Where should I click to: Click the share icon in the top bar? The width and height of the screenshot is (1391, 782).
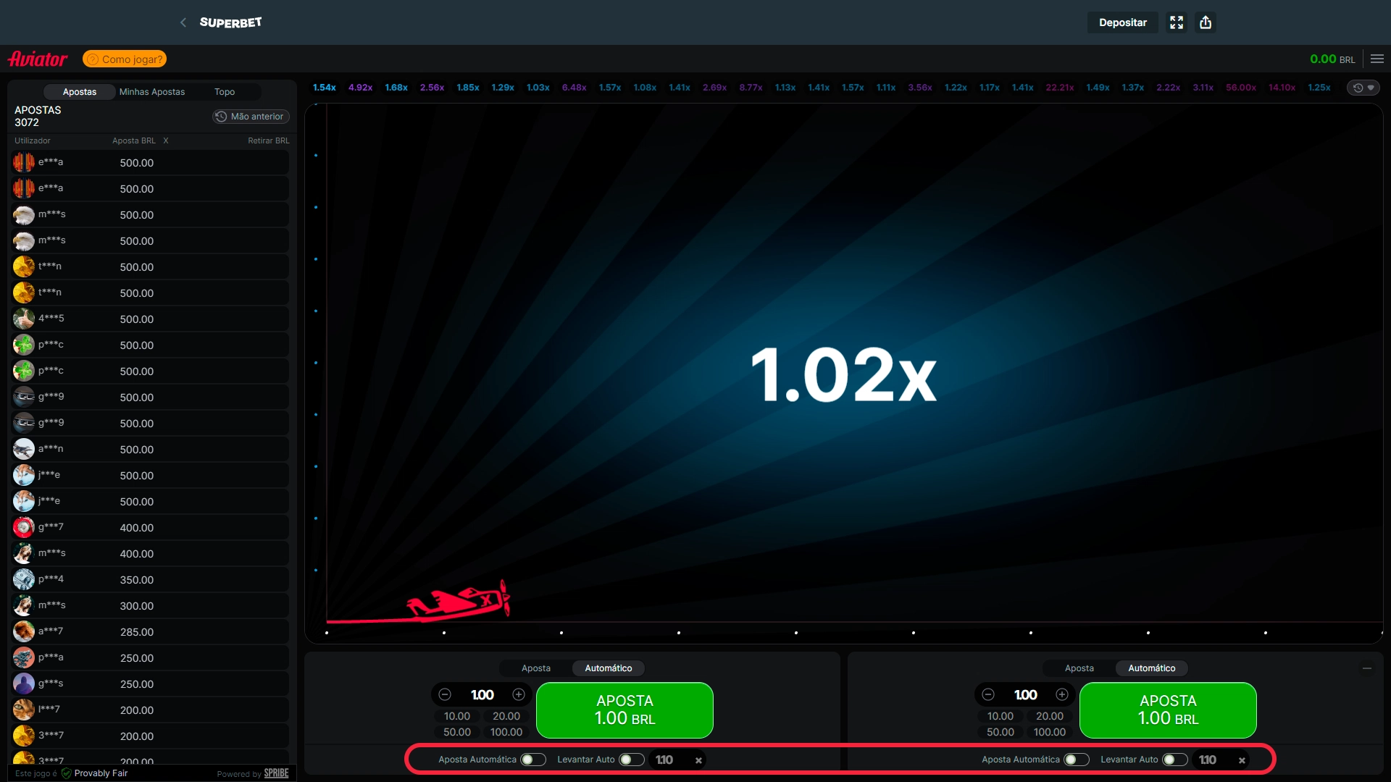point(1206,22)
